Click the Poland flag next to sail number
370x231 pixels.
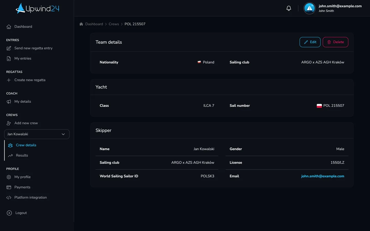tap(319, 106)
